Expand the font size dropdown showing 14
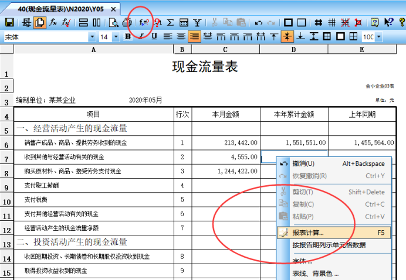 [117, 37]
